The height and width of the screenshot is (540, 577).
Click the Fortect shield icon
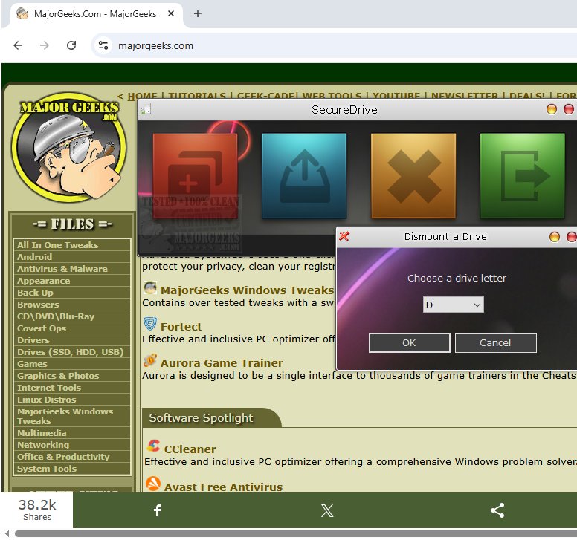click(149, 324)
